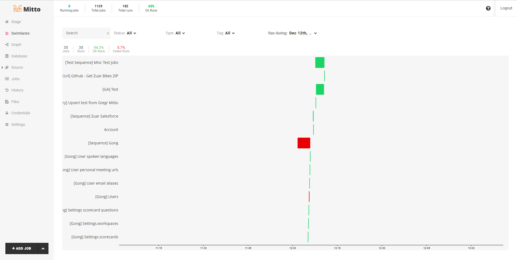Open the Jobs page from sidebar
This screenshot has height=260, width=517.
15,79
